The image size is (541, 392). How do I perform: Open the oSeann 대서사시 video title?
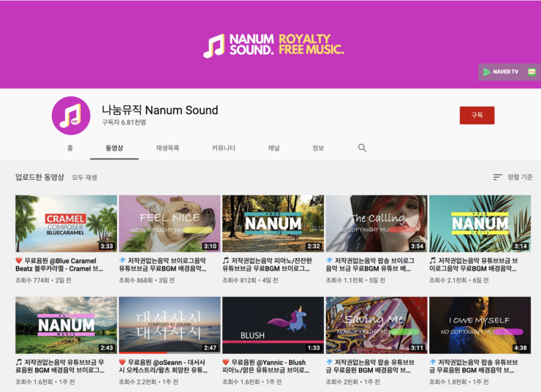click(x=164, y=366)
